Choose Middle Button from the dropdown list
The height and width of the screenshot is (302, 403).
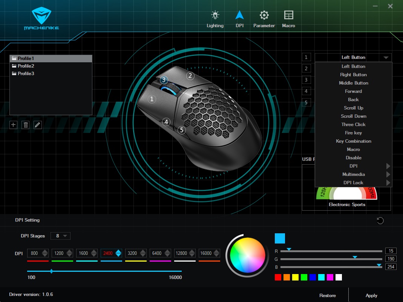(x=353, y=83)
